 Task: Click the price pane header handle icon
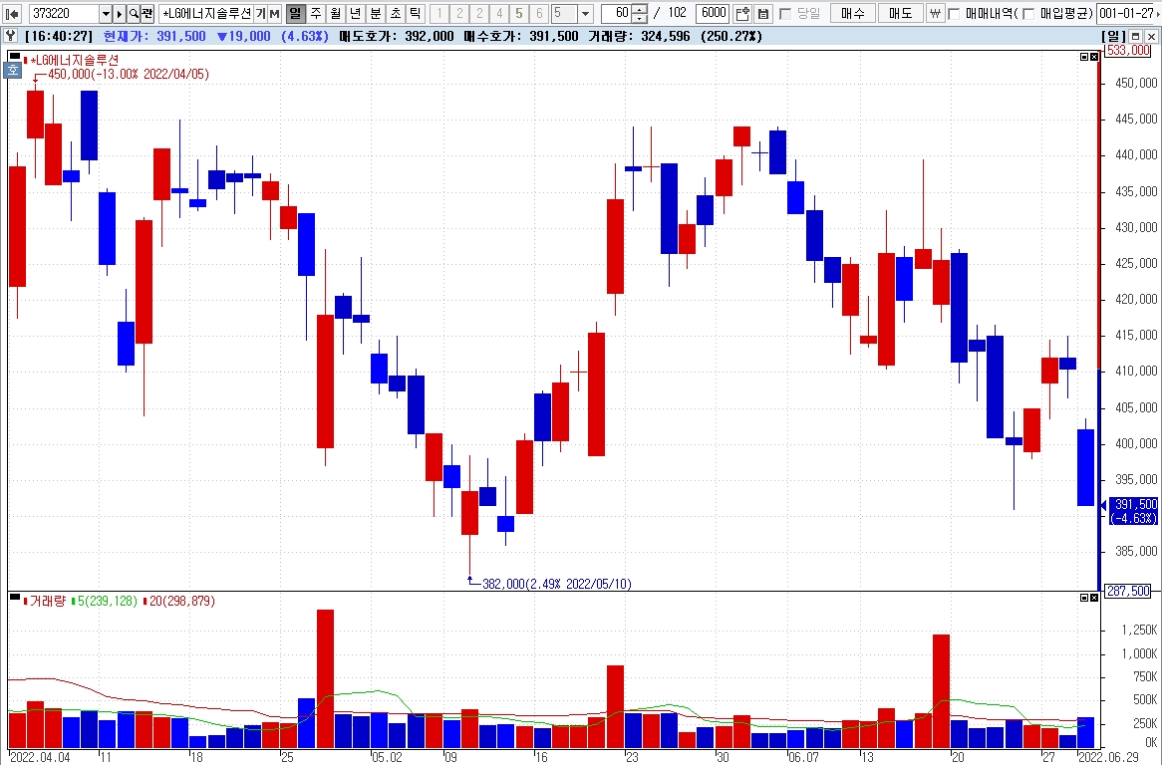[15, 56]
